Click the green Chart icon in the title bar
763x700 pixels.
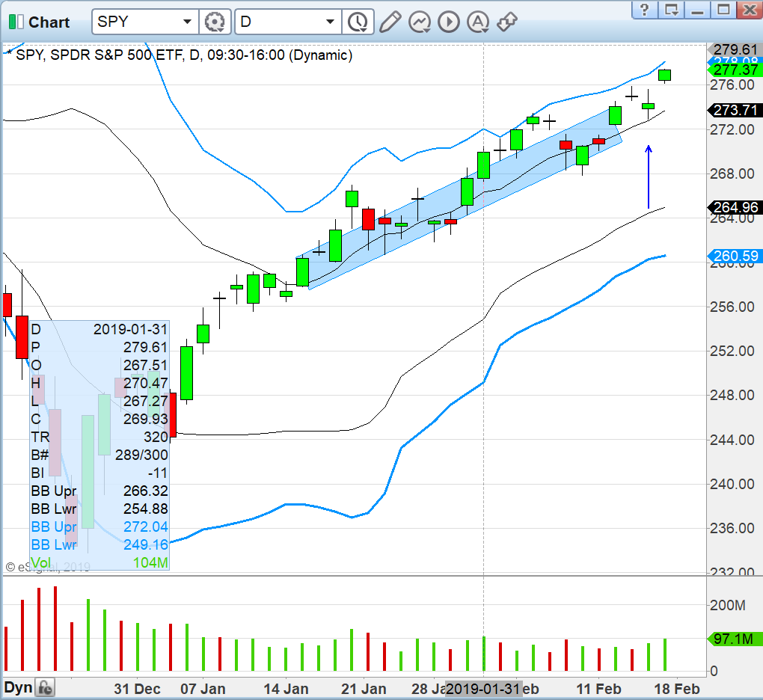pyautogui.click(x=16, y=22)
